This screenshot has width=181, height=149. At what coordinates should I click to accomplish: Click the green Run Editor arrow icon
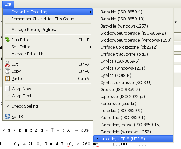pos(7,40)
